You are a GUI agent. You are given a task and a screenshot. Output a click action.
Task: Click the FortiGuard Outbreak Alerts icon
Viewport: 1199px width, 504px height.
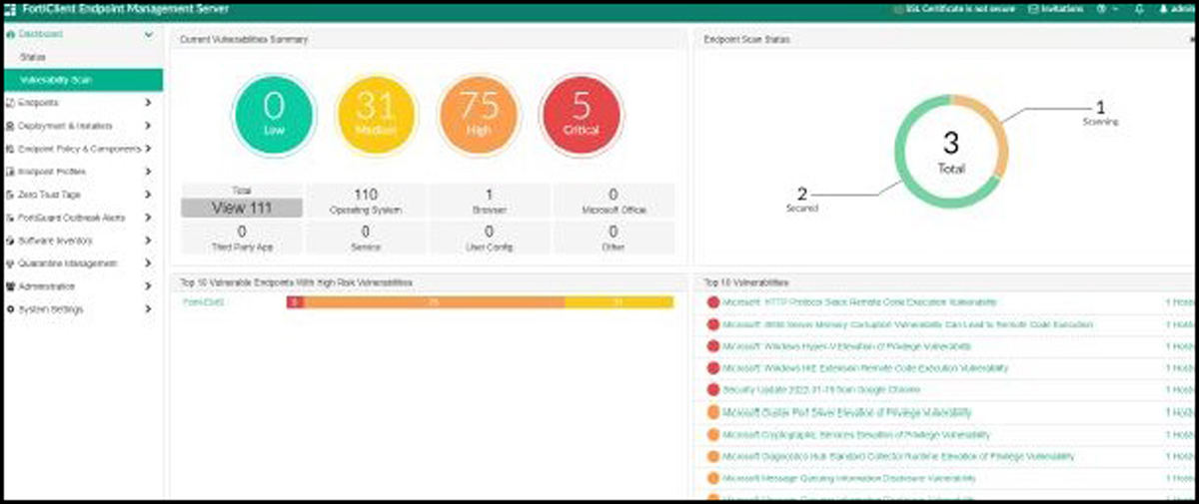click(10, 218)
